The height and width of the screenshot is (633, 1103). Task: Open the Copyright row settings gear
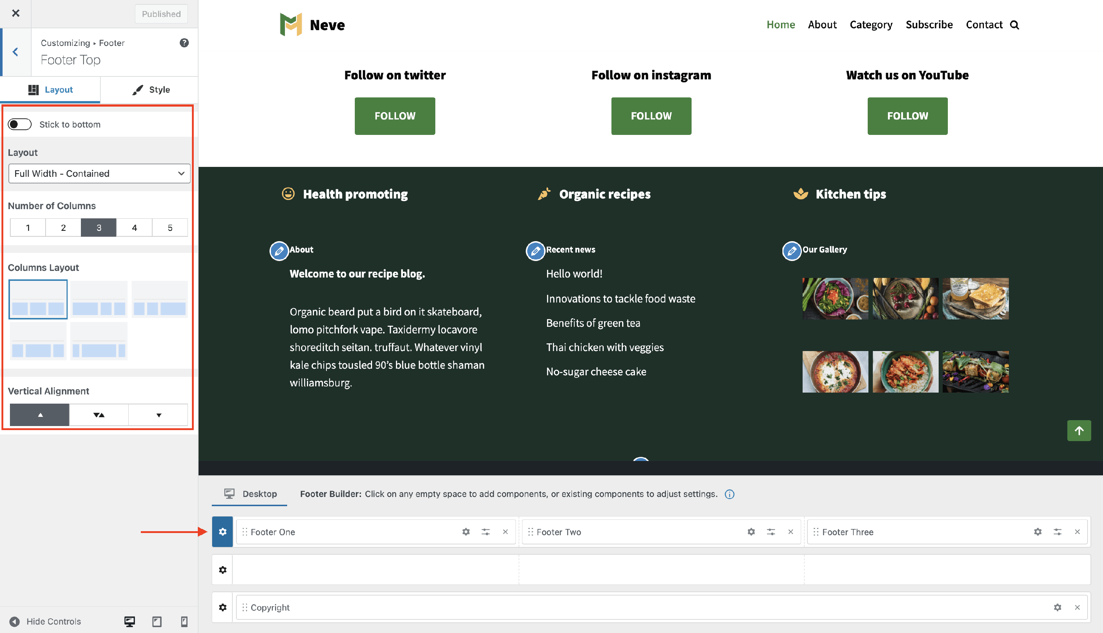[x=222, y=607]
